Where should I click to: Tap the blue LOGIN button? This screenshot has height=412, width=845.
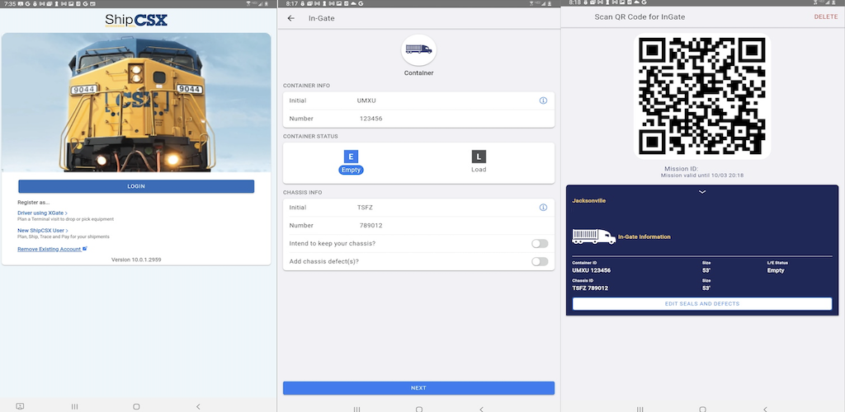click(136, 186)
